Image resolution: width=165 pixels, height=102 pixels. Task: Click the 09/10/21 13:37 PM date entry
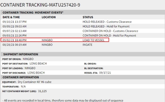(x=15, y=22)
